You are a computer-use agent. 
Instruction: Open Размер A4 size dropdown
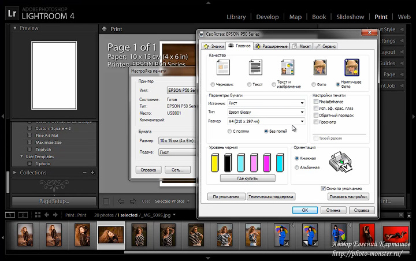click(266, 121)
